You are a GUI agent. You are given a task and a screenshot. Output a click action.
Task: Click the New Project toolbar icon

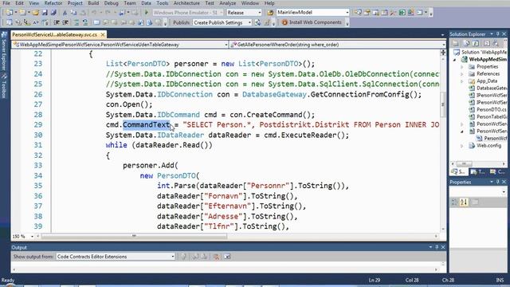[9, 13]
